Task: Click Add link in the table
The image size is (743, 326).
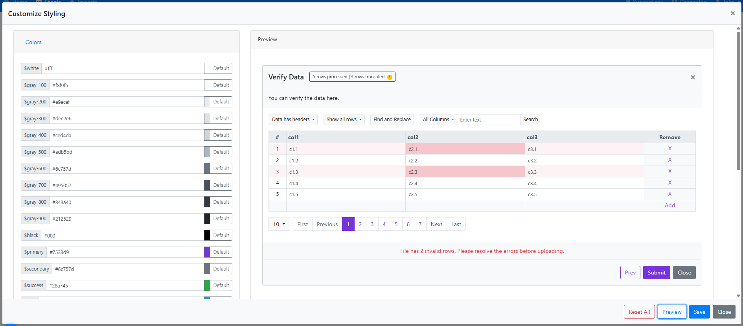Action: pyautogui.click(x=669, y=206)
